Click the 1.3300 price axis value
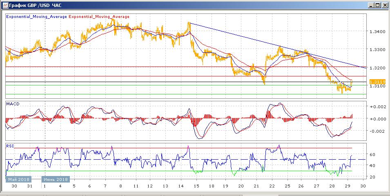The height and width of the screenshot is (196, 390). point(378,49)
